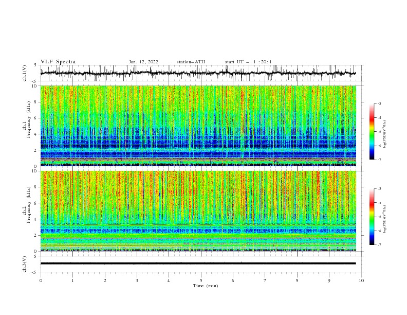Click the "Time (min)" axis label
Viewport: 407px width, 315px height.
tap(206, 286)
